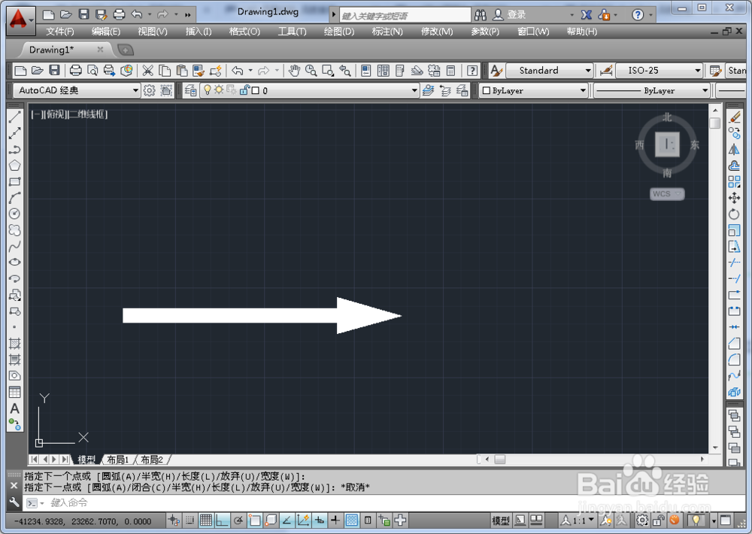Activate the Pan hand tool
The width and height of the screenshot is (752, 534).
[x=294, y=71]
